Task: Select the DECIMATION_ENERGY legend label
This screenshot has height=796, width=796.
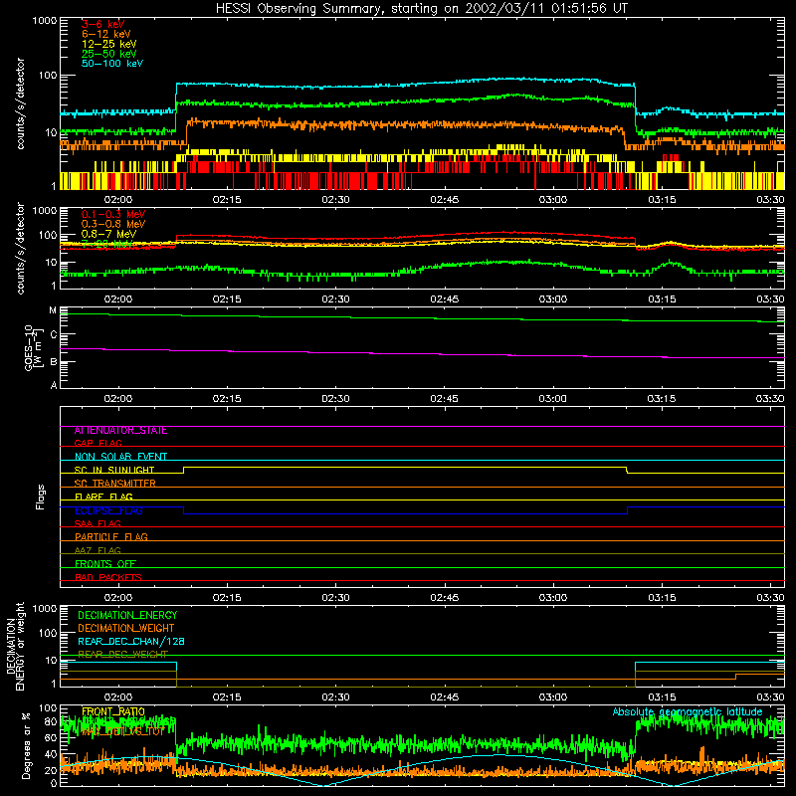Action: tap(127, 615)
